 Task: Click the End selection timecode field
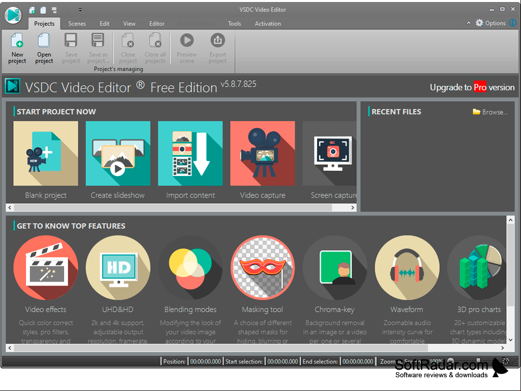358,362
